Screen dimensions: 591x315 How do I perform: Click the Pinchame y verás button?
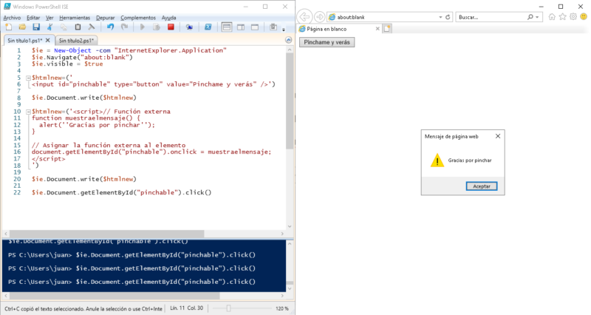(x=327, y=42)
